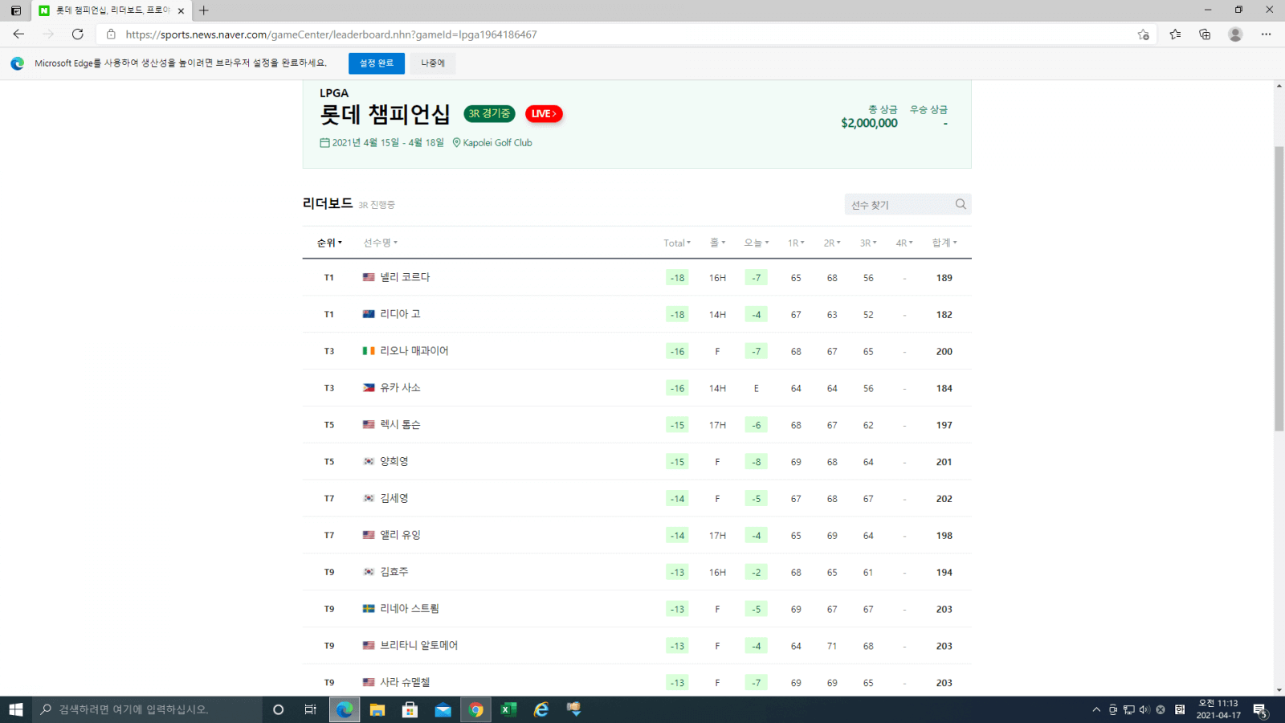The height and width of the screenshot is (723, 1285).
Task: Open Microsoft Store taskbar icon
Action: click(410, 709)
